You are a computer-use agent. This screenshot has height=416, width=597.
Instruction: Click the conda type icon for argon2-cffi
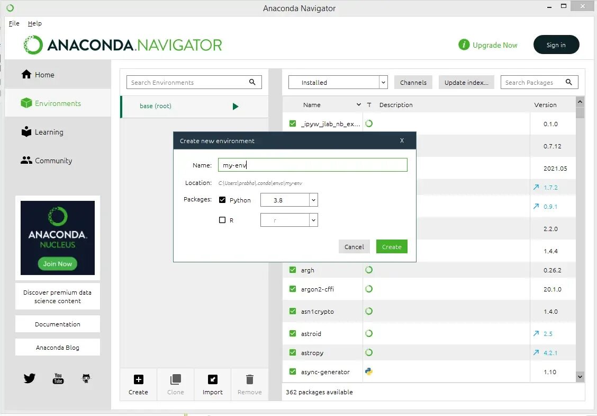pos(369,289)
